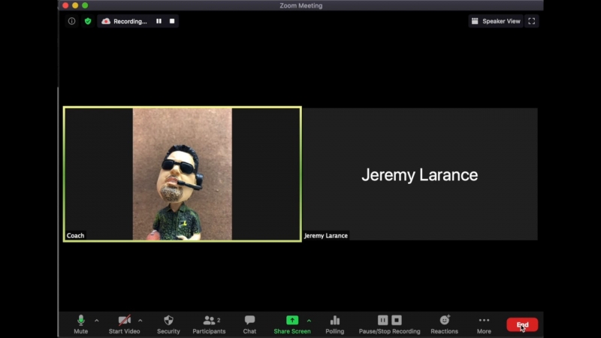Pause recording from the top indicator
The image size is (601, 338).
coord(159,21)
